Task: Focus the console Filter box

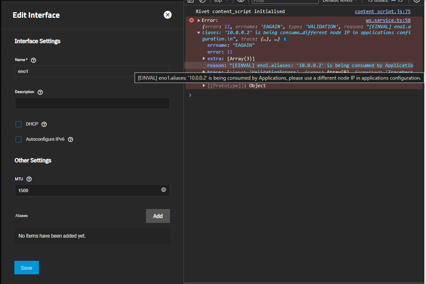Action: pyautogui.click(x=285, y=1)
